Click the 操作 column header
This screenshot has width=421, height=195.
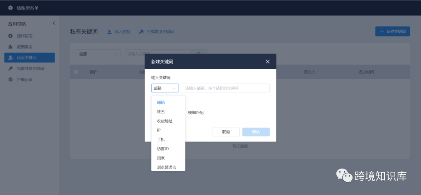click(x=94, y=72)
